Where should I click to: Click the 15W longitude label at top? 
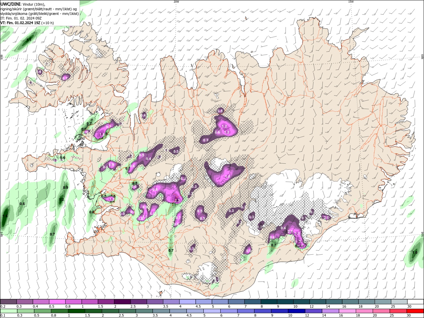tap(351, 2)
